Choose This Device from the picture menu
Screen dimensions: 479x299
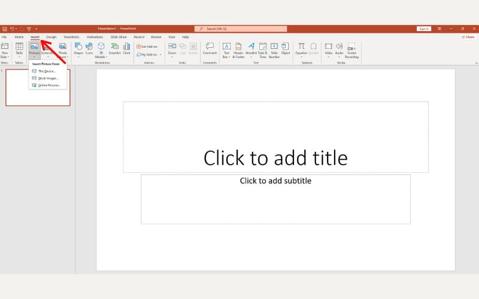coord(48,71)
